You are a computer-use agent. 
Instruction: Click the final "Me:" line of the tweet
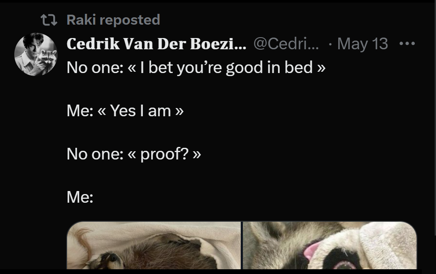pos(80,197)
